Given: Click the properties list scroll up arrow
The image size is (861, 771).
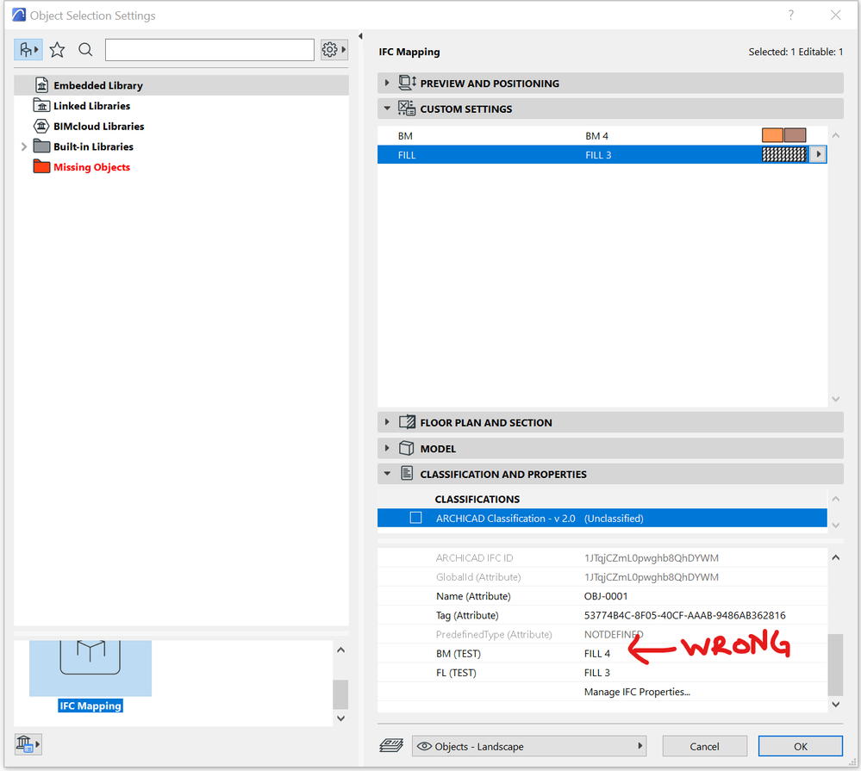Looking at the screenshot, I should (x=836, y=557).
